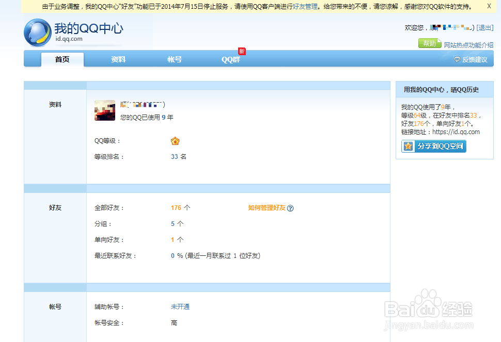The width and height of the screenshot is (501, 342).
Task: Click the 等级排名： row label
Action: [109, 157]
